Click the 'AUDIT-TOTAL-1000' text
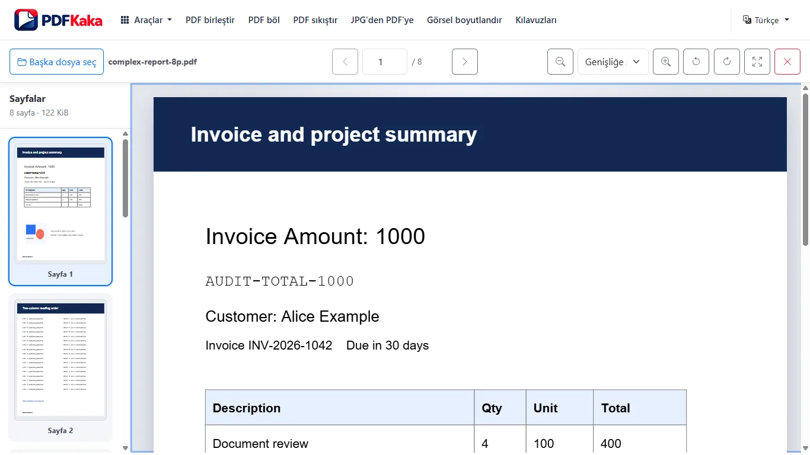The image size is (810, 455). (x=280, y=281)
